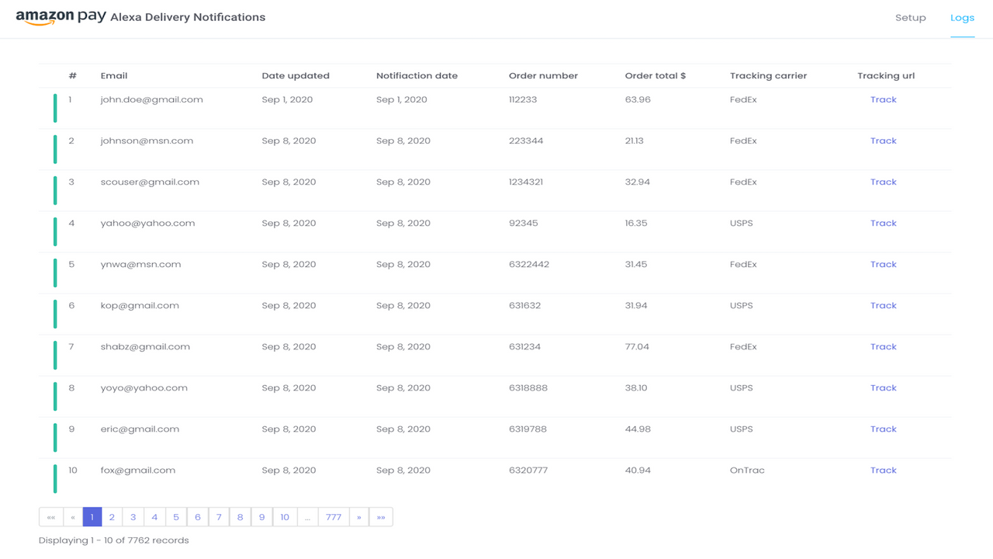Open Track link for john.doe@gmail.com
This screenshot has height=559, width=993.
(883, 99)
